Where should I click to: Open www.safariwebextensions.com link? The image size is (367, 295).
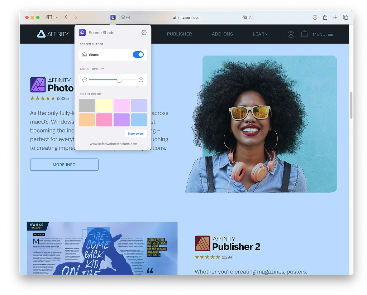[114, 144]
